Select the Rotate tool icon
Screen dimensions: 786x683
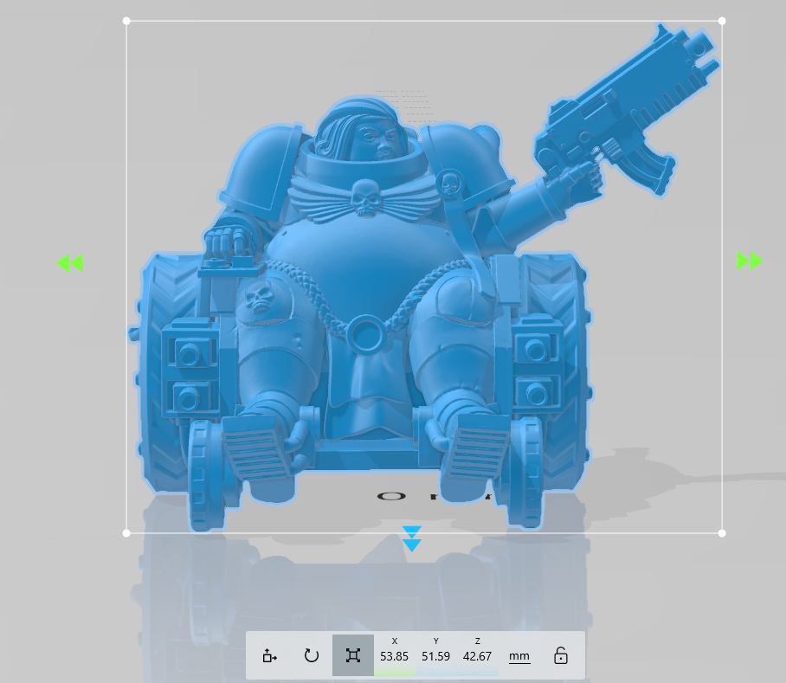pos(312,656)
